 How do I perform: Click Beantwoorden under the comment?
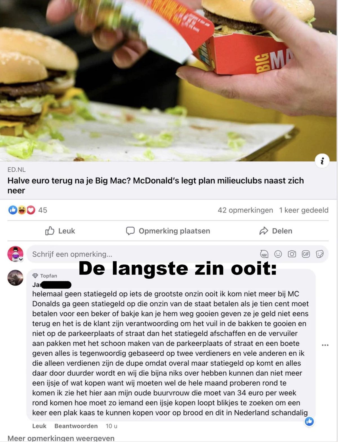[x=76, y=426]
